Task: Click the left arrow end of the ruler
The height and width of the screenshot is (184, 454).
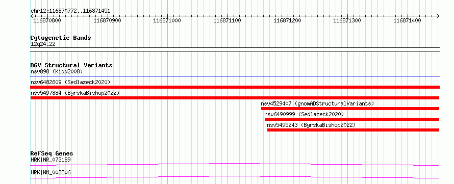Action: coord(32,16)
